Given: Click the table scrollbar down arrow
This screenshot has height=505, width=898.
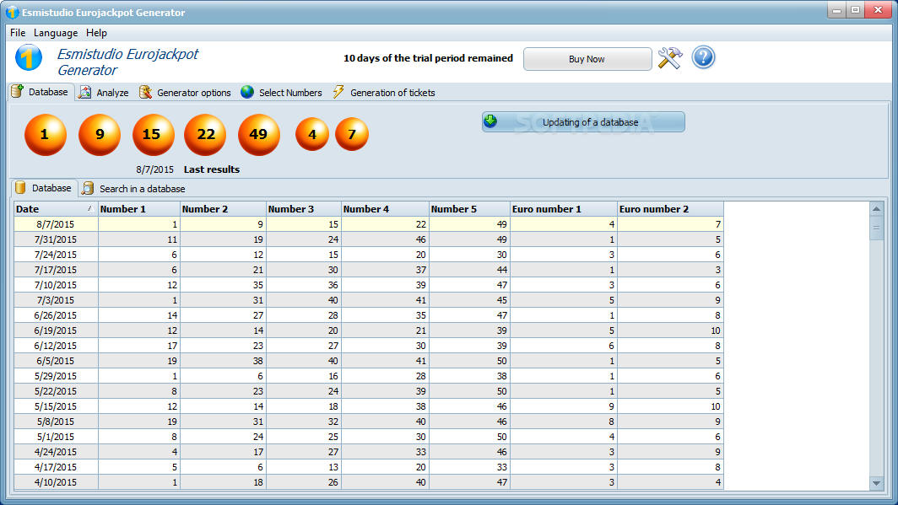Looking at the screenshot, I should [x=876, y=483].
